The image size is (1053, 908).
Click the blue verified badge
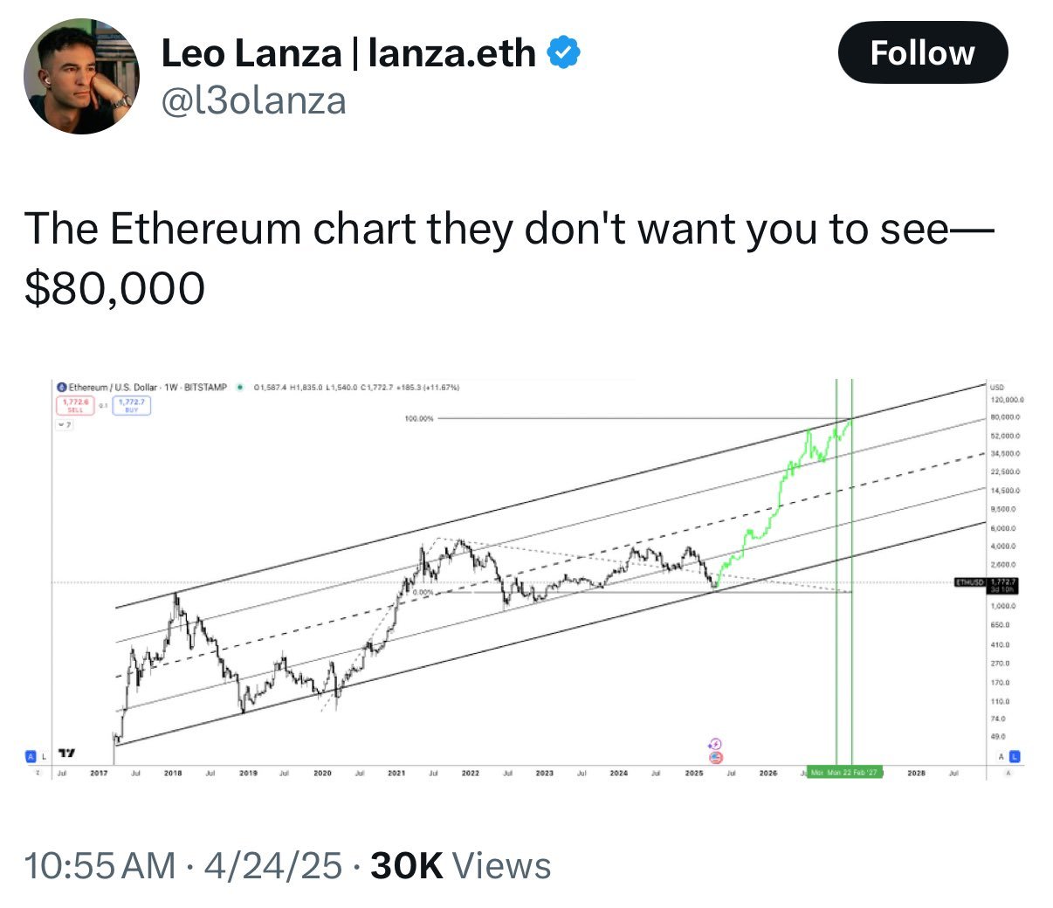click(x=563, y=53)
